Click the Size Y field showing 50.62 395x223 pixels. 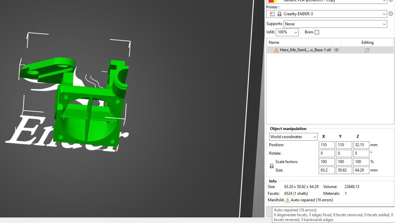344,170
